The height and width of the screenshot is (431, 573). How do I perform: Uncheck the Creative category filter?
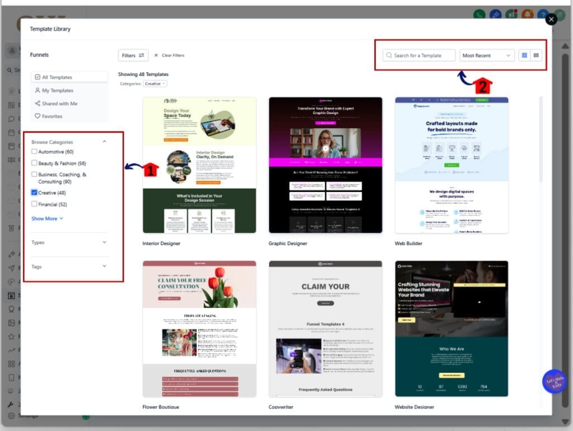(x=34, y=192)
